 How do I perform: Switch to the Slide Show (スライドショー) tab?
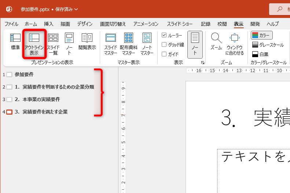pyautogui.click(x=180, y=24)
